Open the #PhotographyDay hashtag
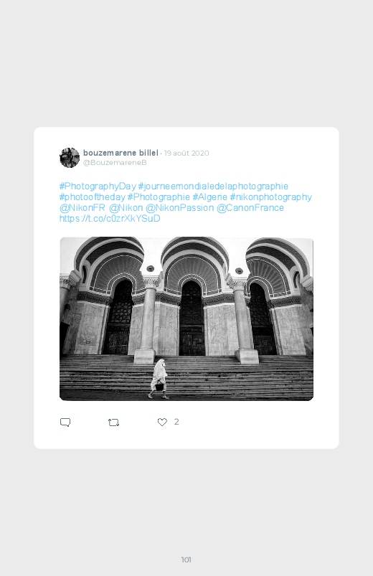 (x=98, y=187)
